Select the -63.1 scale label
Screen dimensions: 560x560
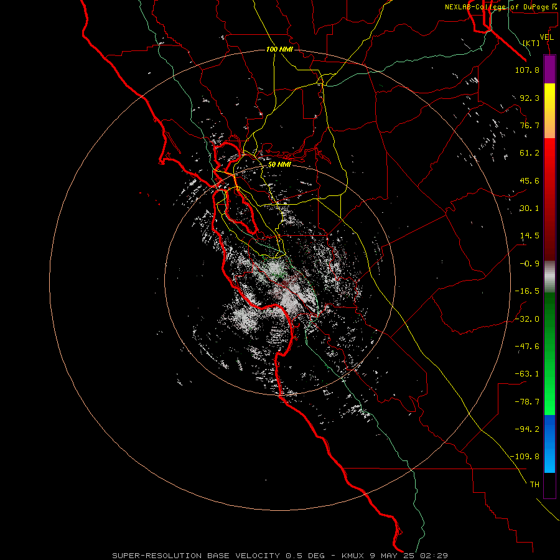click(x=527, y=374)
